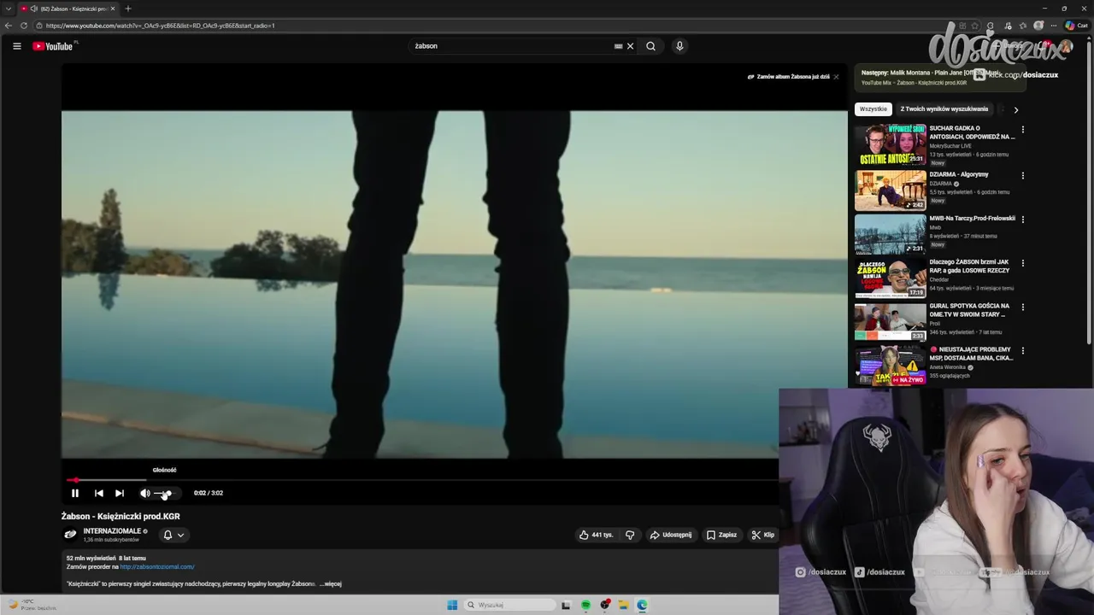This screenshot has width=1094, height=615.
Task: Click video title Żabson - Księżniczki prod.KGR
Action: point(121,516)
